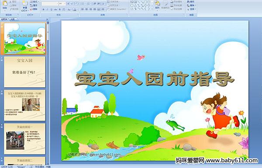Select slide 2 thumbnail 宝宝入园
Viewport: 262px width, 168px height.
pyautogui.click(x=25, y=72)
